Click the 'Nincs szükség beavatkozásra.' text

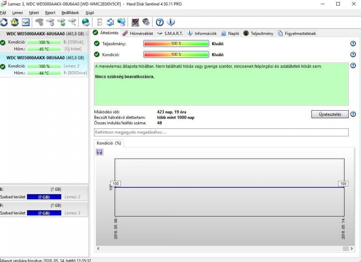[x=124, y=77]
